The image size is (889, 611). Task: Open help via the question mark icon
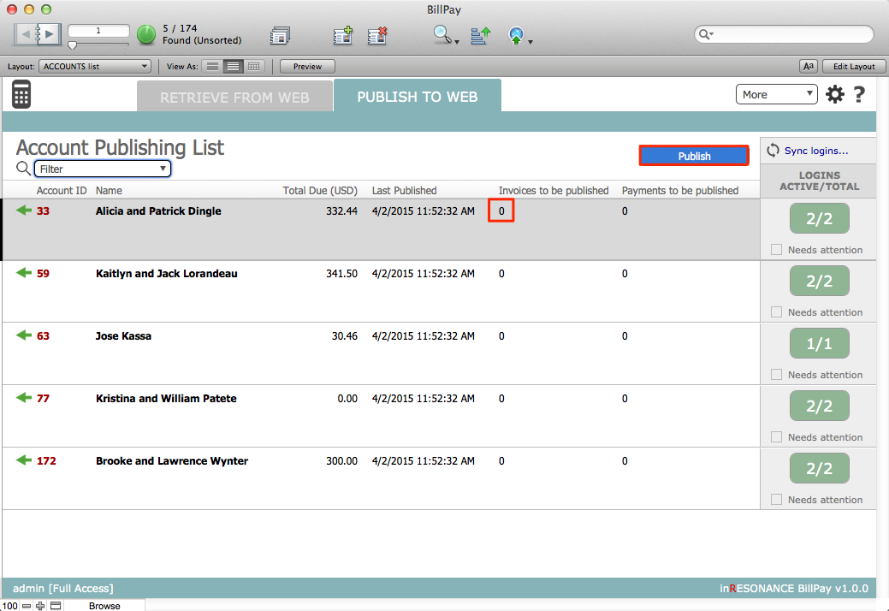click(858, 95)
